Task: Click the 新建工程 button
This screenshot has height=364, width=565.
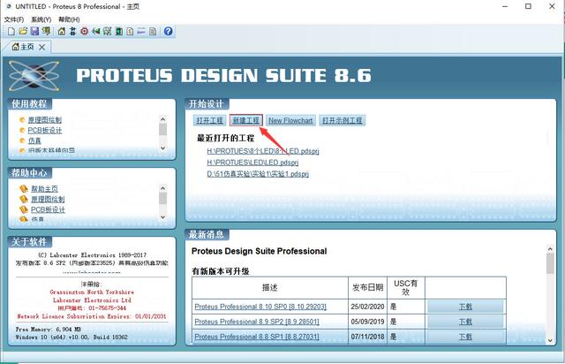Action: (245, 120)
